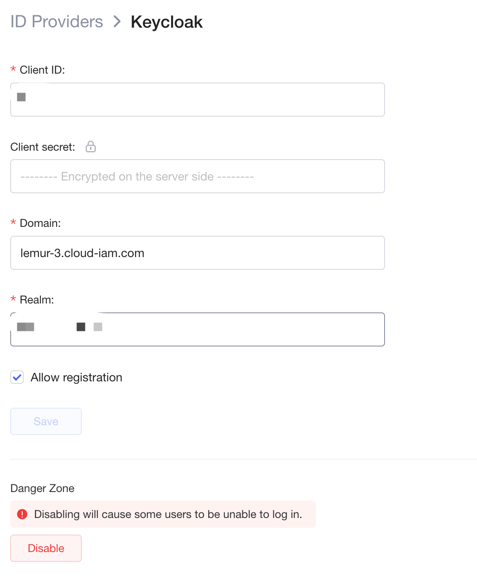
Task: Click inside the Client ID field
Action: [x=197, y=100]
